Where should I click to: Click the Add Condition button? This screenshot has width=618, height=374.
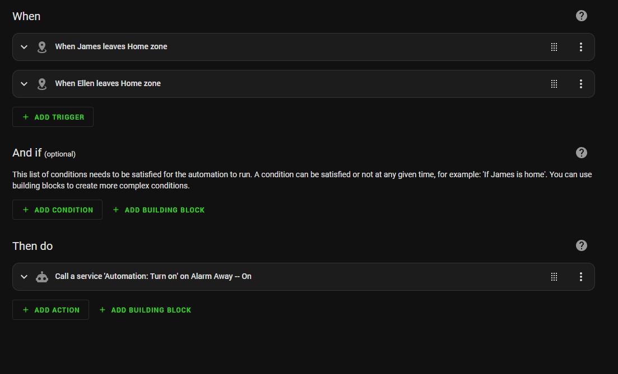tap(58, 210)
